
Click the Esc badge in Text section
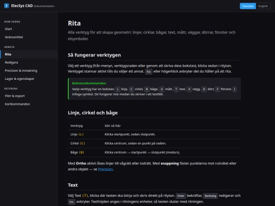click(x=72, y=202)
